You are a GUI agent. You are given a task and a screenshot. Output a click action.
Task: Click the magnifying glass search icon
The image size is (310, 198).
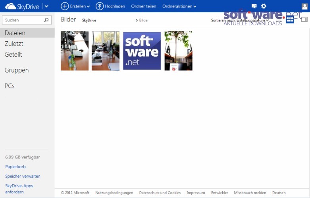point(46,20)
